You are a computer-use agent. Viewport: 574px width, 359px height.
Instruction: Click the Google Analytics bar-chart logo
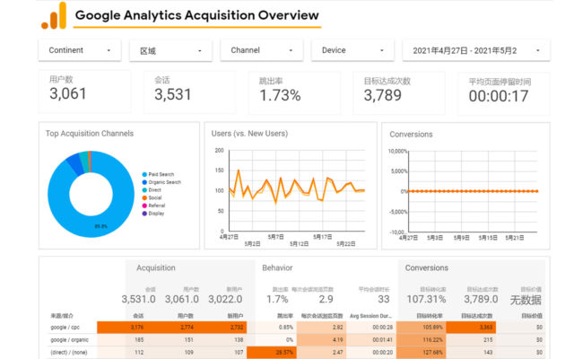point(53,15)
